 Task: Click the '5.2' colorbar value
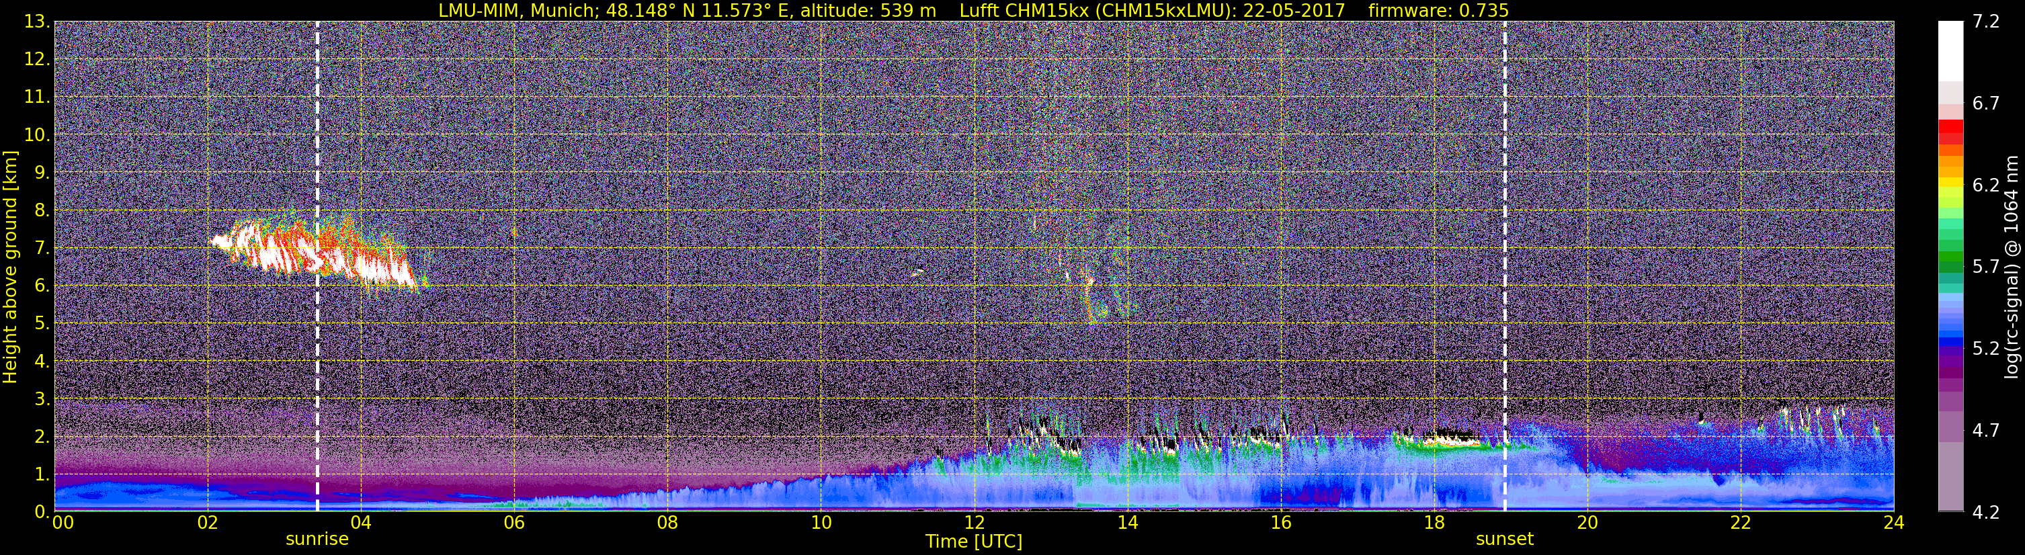pos(1986,348)
